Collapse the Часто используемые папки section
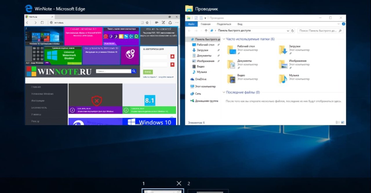The image size is (371, 193). [x=224, y=39]
